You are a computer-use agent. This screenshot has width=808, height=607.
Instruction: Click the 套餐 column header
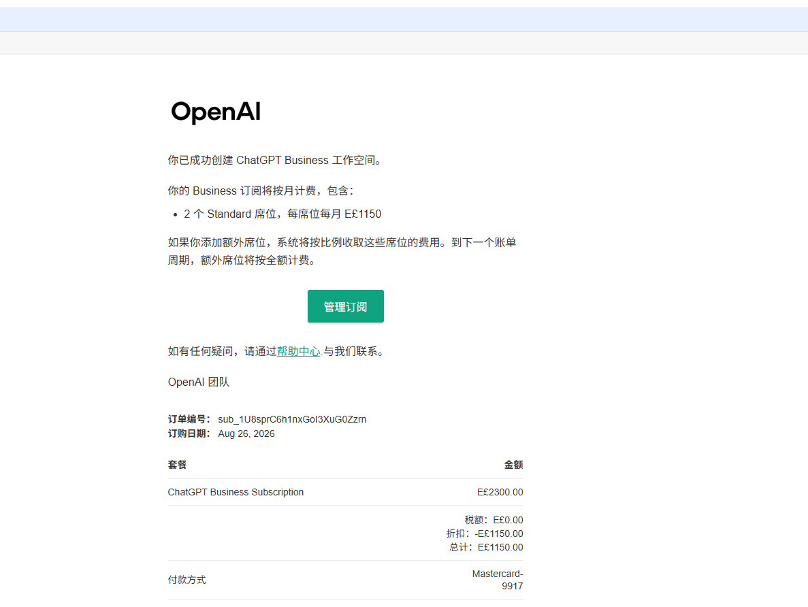177,465
